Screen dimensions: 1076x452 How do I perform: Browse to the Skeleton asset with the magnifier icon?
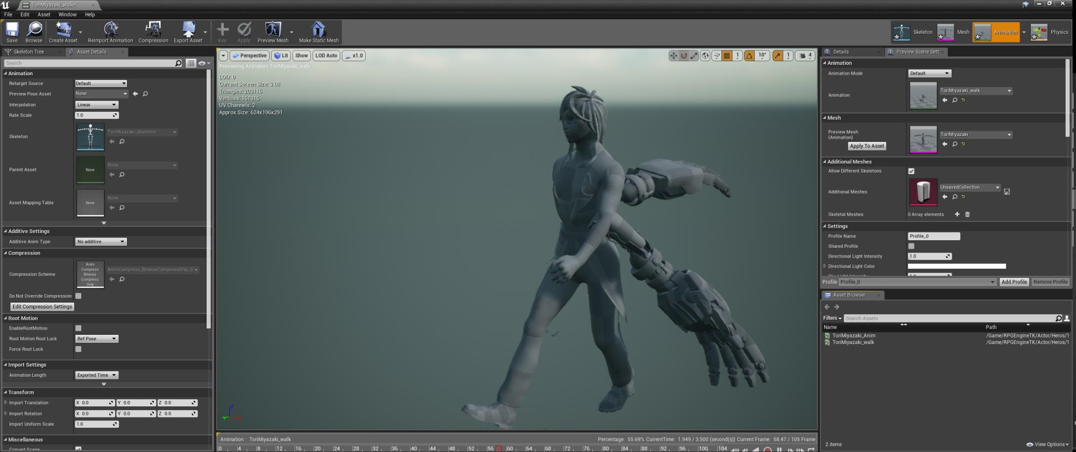point(122,142)
